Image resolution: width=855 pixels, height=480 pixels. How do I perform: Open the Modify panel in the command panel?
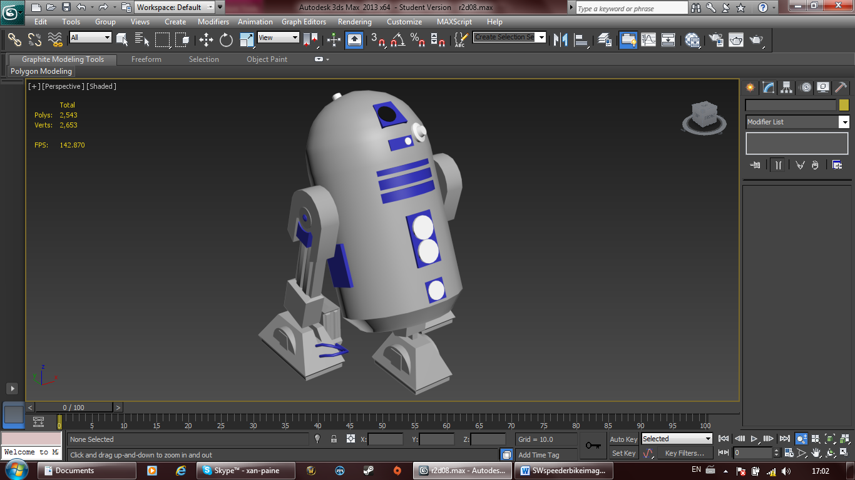point(768,87)
